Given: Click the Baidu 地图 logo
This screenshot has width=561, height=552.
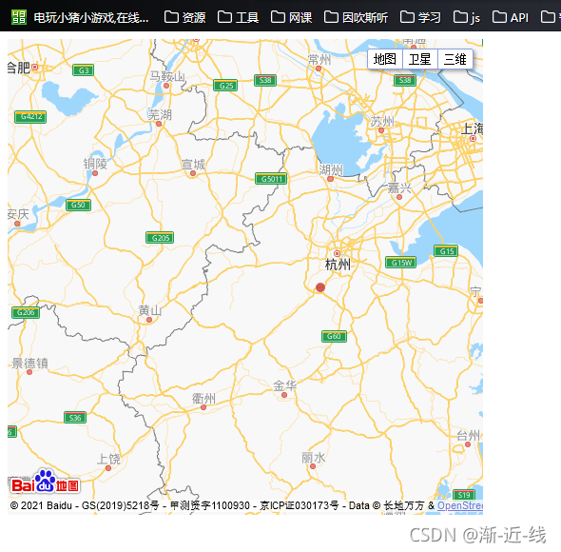Looking at the screenshot, I should click(x=45, y=482).
